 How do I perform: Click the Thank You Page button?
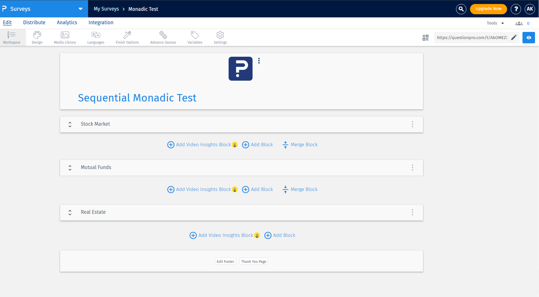(x=253, y=261)
